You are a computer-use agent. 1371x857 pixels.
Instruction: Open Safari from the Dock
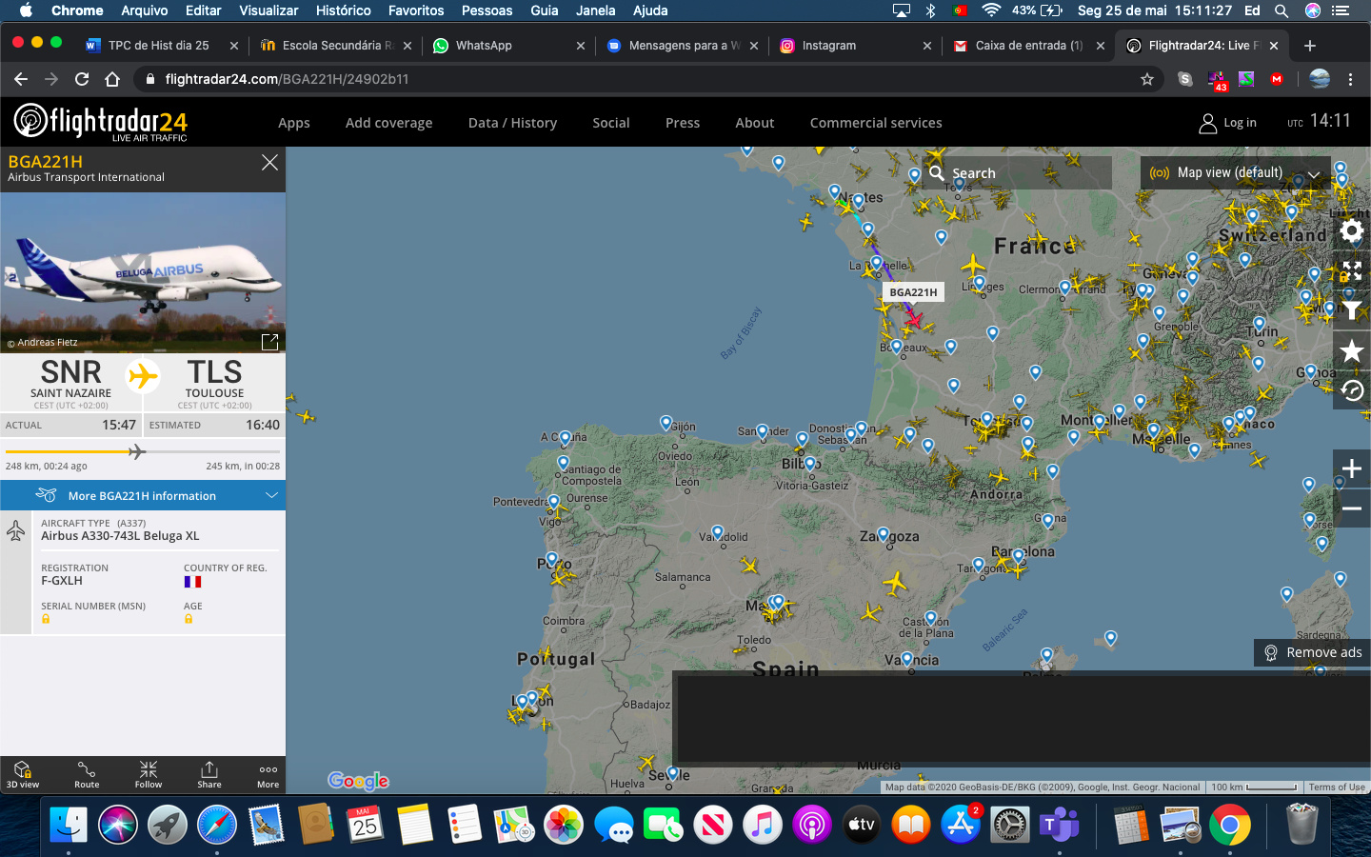(217, 825)
